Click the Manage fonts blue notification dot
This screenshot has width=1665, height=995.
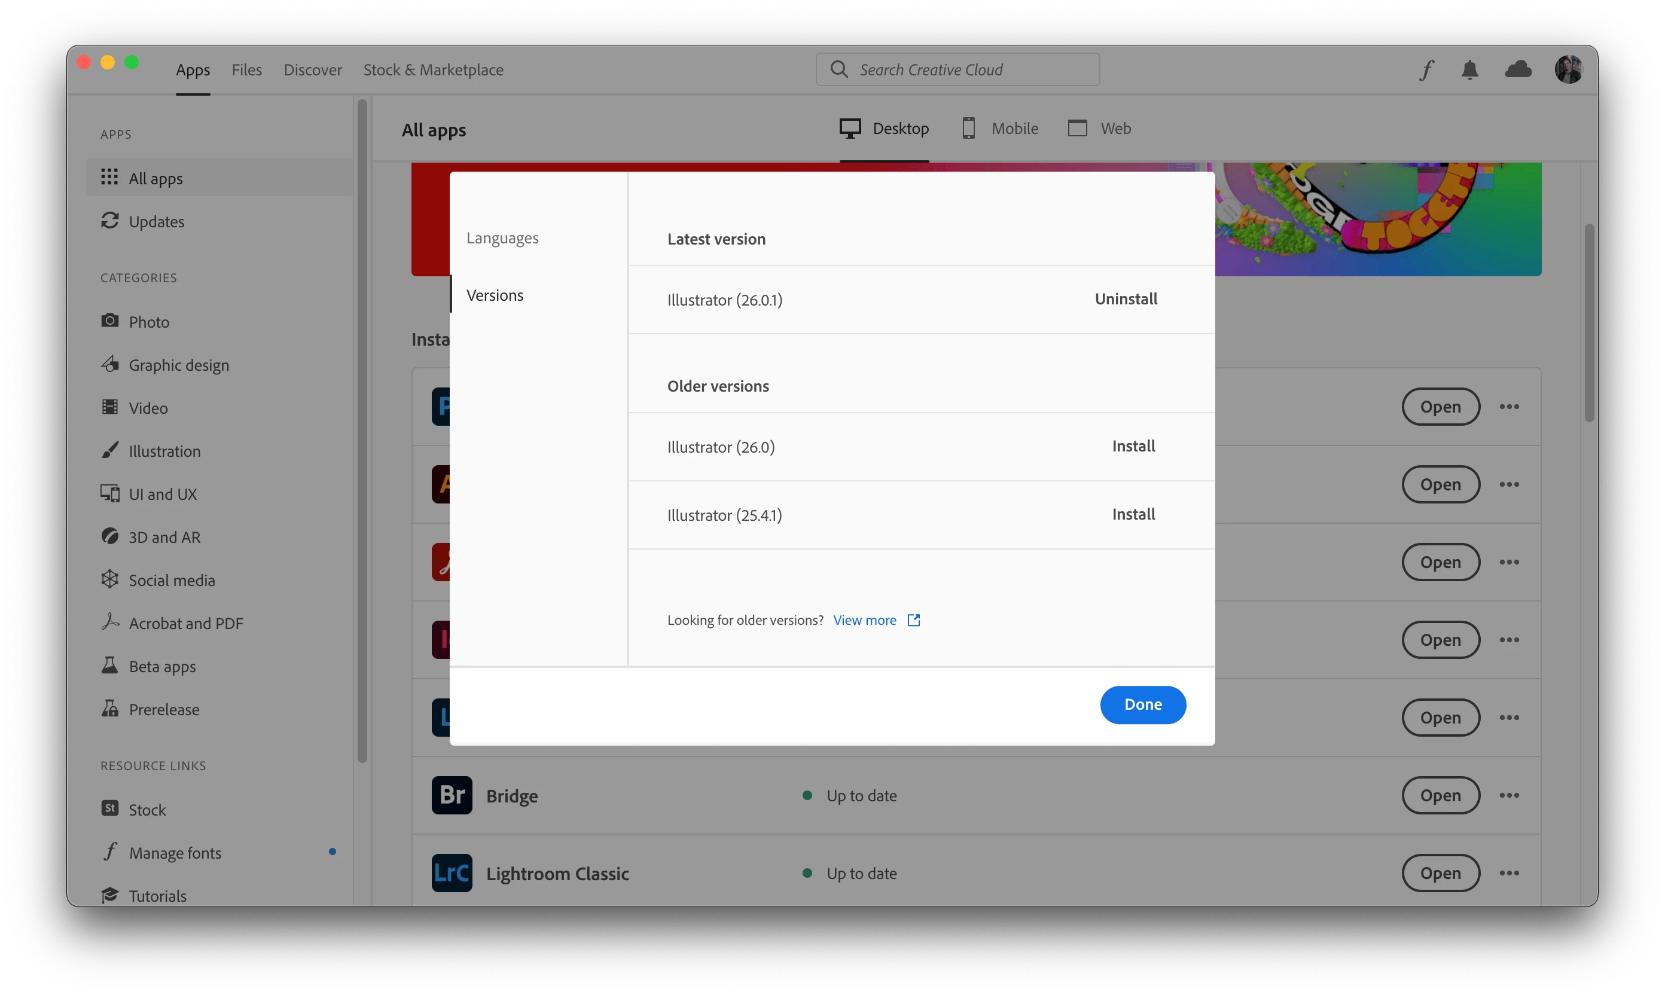pos(332,851)
